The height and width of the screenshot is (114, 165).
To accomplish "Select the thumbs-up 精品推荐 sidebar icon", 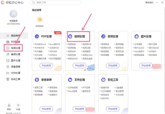I will pyautogui.click(x=8, y=36).
